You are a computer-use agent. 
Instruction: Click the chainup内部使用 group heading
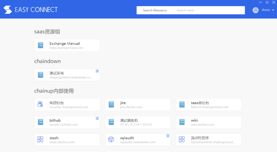(x=54, y=91)
